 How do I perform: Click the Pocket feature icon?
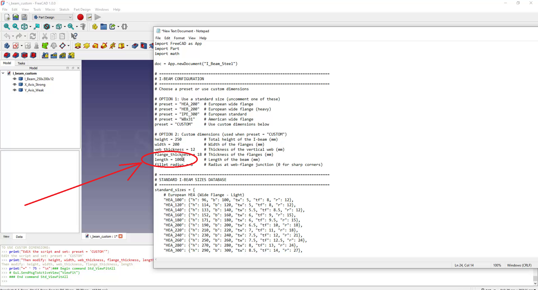tap(135, 46)
